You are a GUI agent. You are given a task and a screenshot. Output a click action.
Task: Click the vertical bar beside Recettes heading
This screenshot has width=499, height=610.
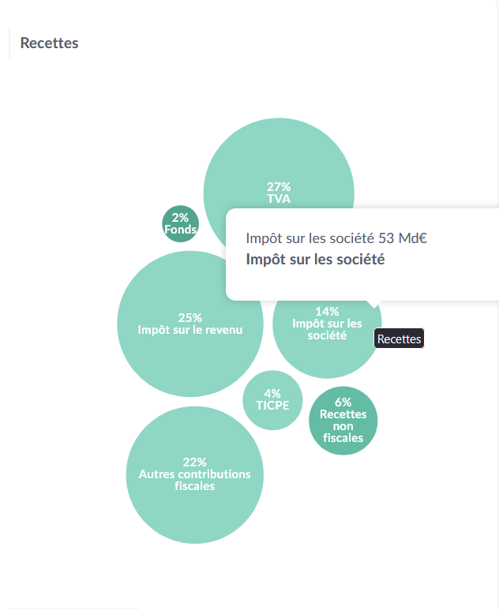tap(9, 43)
